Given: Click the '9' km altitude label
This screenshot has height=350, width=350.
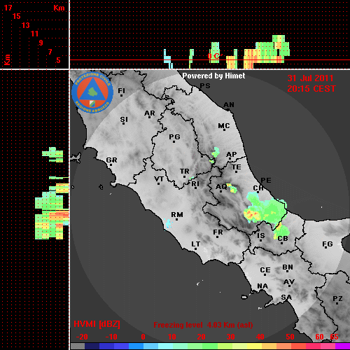Looking at the screenshot, I should [41, 43].
